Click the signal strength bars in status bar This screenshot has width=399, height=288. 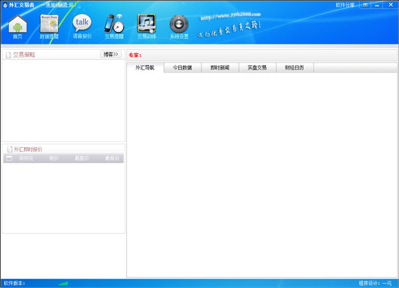click(x=63, y=283)
